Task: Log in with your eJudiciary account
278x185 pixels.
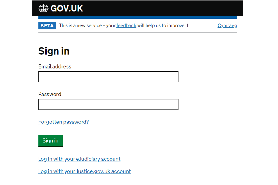Action: [x=79, y=159]
